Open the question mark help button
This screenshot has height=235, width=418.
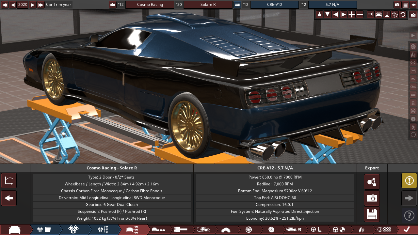[409, 215]
